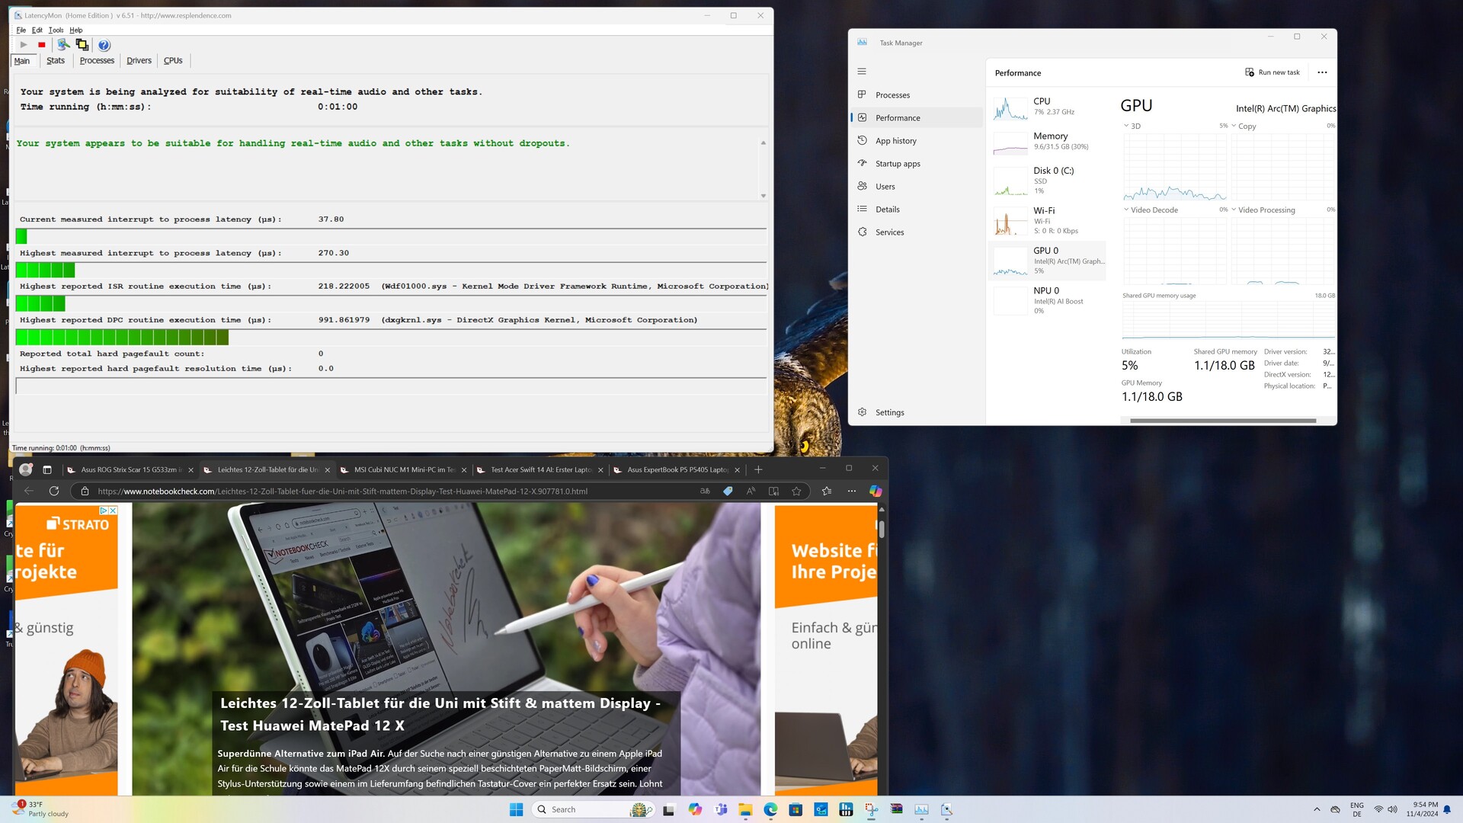Open Task Manager Settings gear
The height and width of the screenshot is (823, 1463).
[863, 412]
